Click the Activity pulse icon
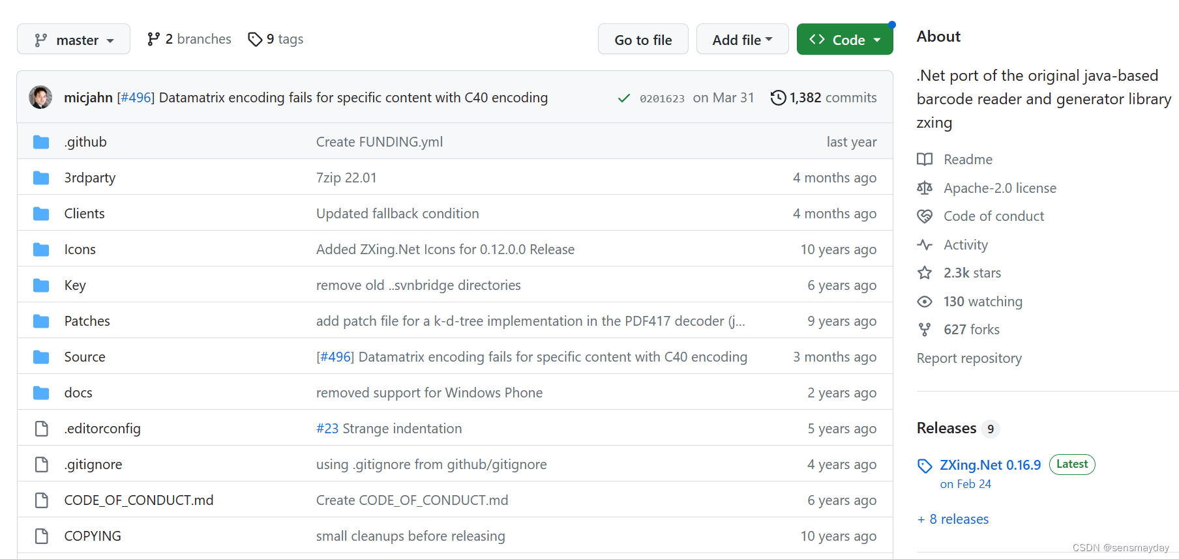The image size is (1179, 559). (925, 245)
